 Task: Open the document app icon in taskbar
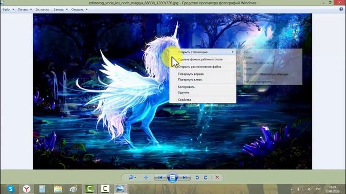point(42,189)
